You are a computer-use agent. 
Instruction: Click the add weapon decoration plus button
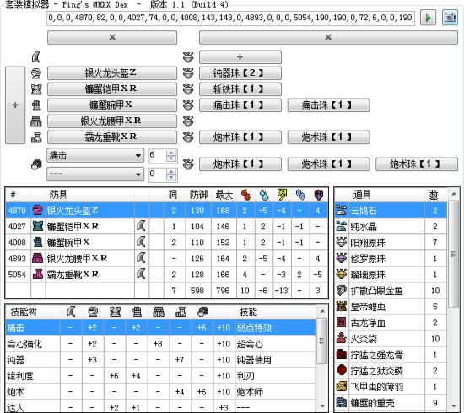(x=240, y=56)
